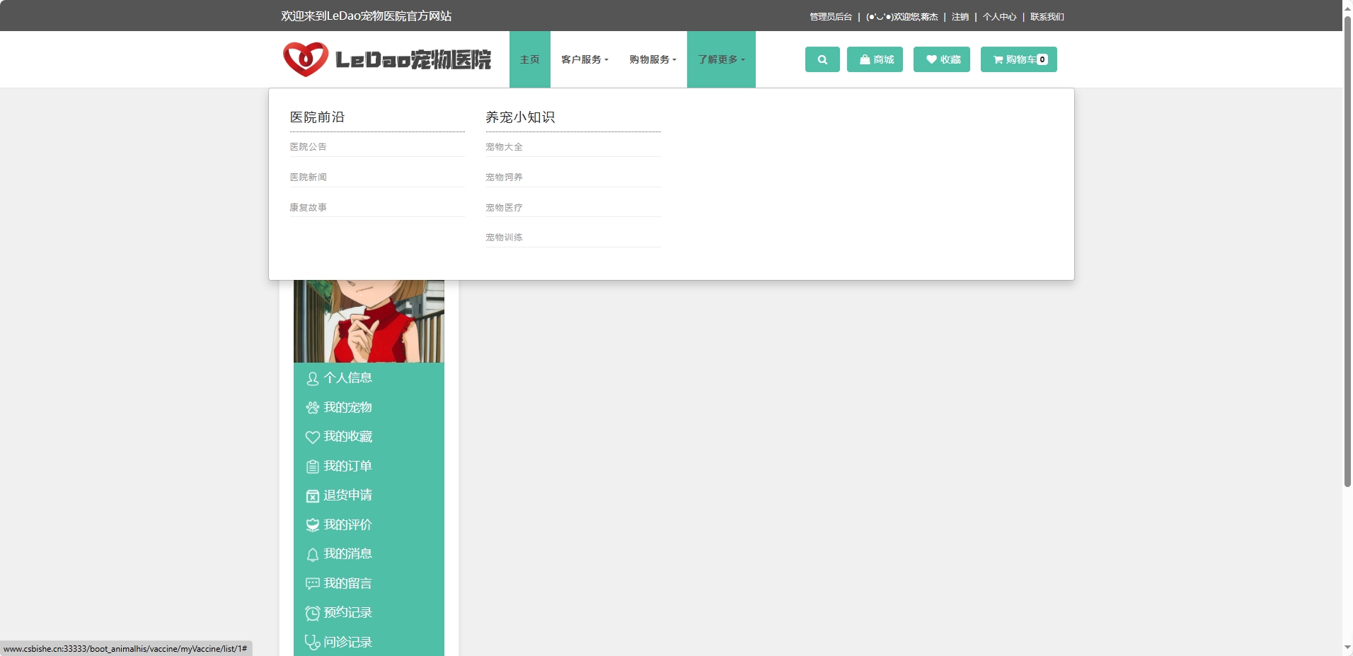Open the bell icon for 我的消息
This screenshot has height=656, width=1353.
(x=312, y=553)
